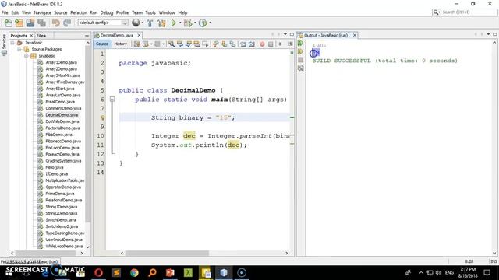
Task: Collapse the Source Packages node
Action: (x=19, y=49)
